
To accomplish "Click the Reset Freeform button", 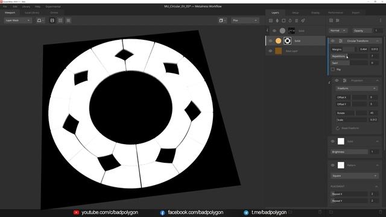I will click(x=347, y=128).
